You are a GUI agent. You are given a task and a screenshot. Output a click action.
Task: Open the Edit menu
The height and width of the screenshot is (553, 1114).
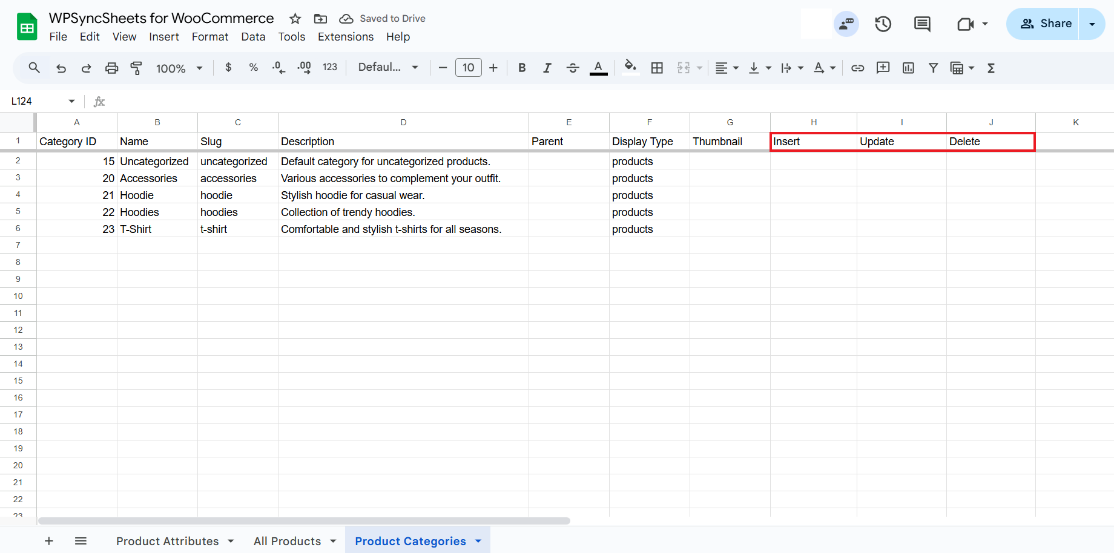click(x=90, y=37)
